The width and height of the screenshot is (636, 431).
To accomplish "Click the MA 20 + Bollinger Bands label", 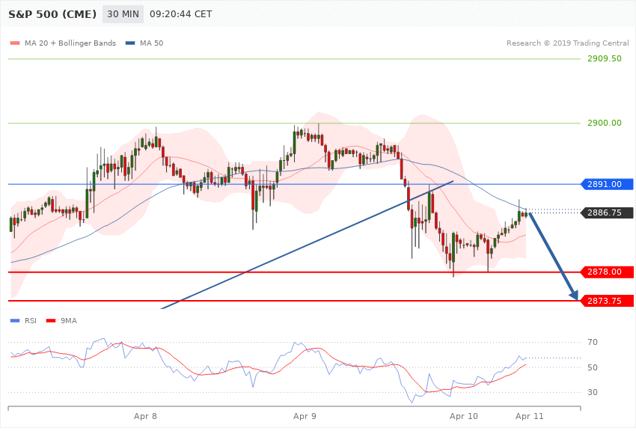I will tap(70, 43).
